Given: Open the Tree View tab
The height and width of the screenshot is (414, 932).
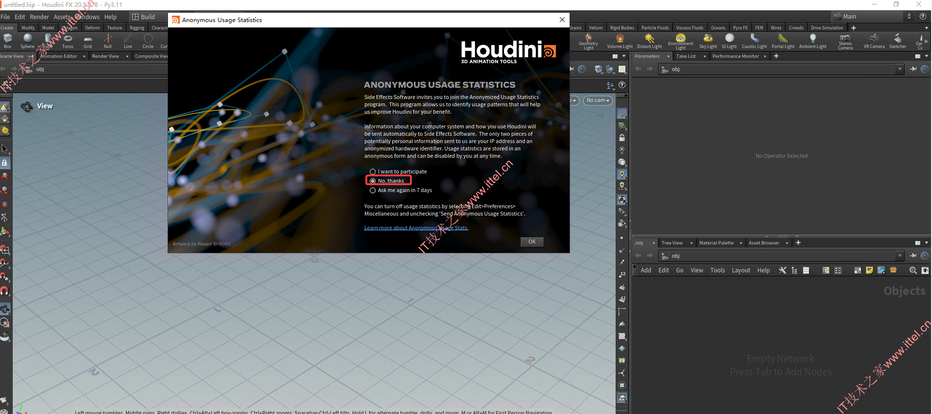Looking at the screenshot, I should (672, 243).
